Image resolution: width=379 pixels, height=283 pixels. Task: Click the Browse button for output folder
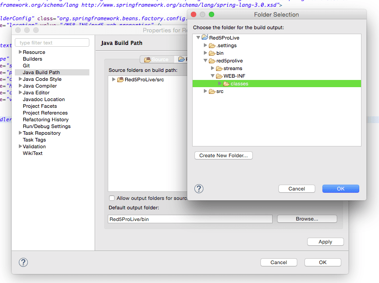(307, 219)
